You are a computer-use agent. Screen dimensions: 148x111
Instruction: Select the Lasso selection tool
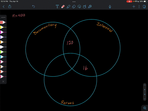[x=79, y=7]
